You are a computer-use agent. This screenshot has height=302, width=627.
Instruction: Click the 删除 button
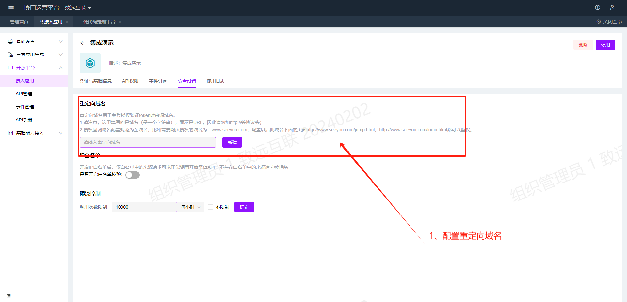(x=583, y=45)
